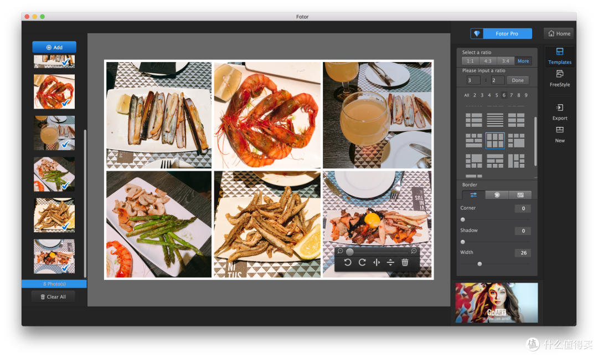Select template with tall left column
The image size is (598, 357).
coord(517,161)
